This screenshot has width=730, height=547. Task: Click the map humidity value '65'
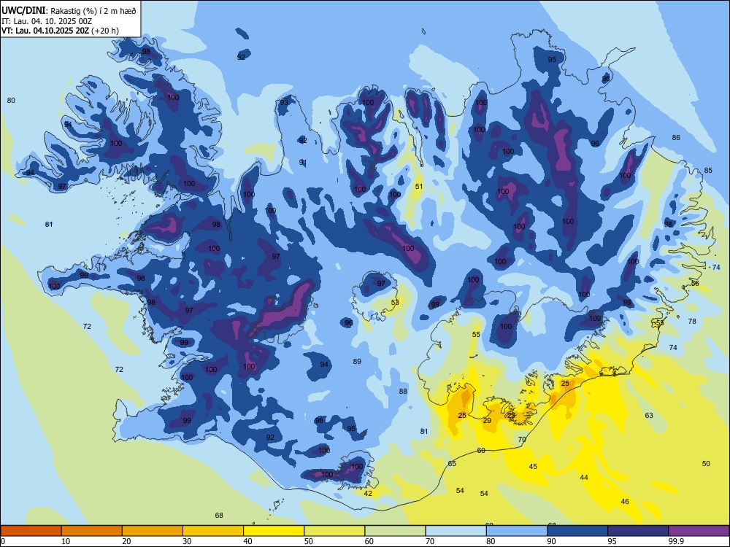(452, 463)
